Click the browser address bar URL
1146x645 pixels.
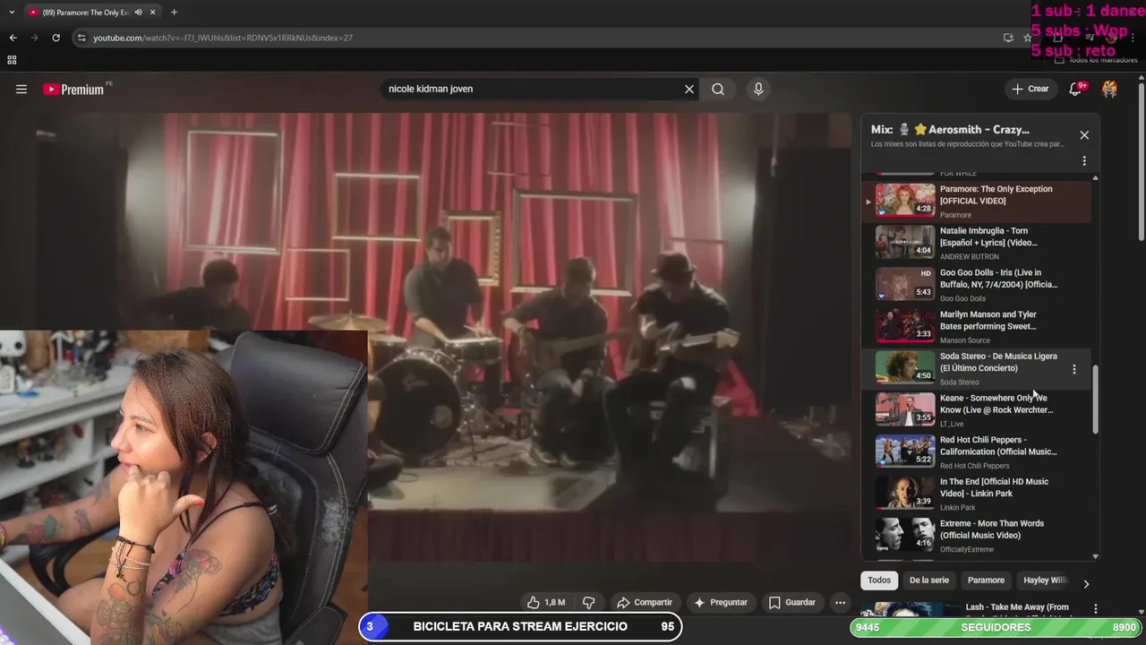pyautogui.click(x=223, y=38)
